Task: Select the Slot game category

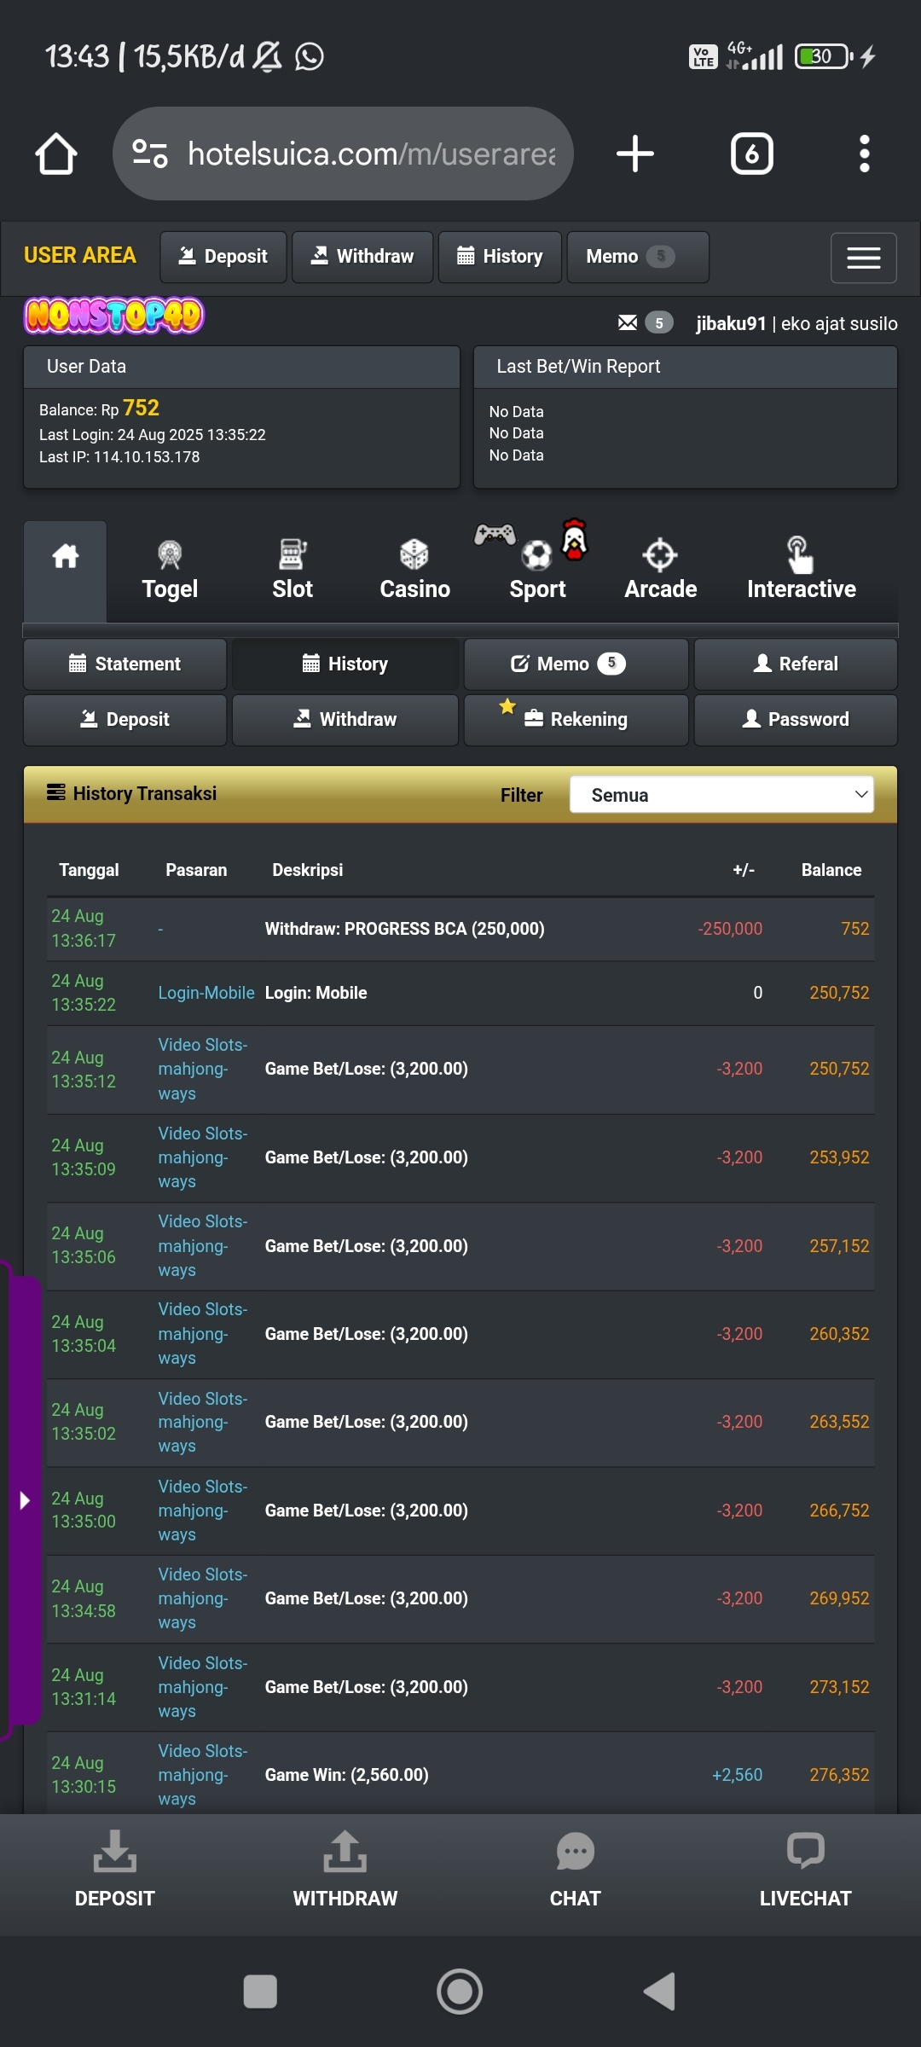Action: (293, 570)
